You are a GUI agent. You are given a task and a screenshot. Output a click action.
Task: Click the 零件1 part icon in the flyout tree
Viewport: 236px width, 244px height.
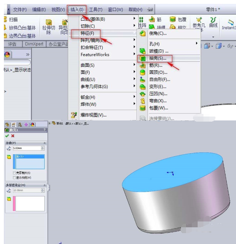(x=54, y=123)
